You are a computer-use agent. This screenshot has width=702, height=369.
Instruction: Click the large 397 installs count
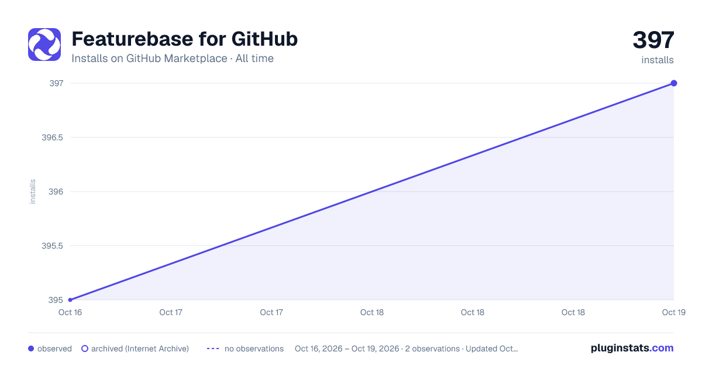click(653, 40)
